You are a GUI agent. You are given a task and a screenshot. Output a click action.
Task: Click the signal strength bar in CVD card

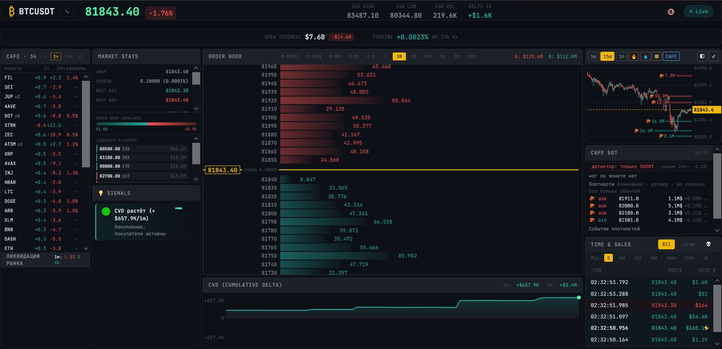184,208
